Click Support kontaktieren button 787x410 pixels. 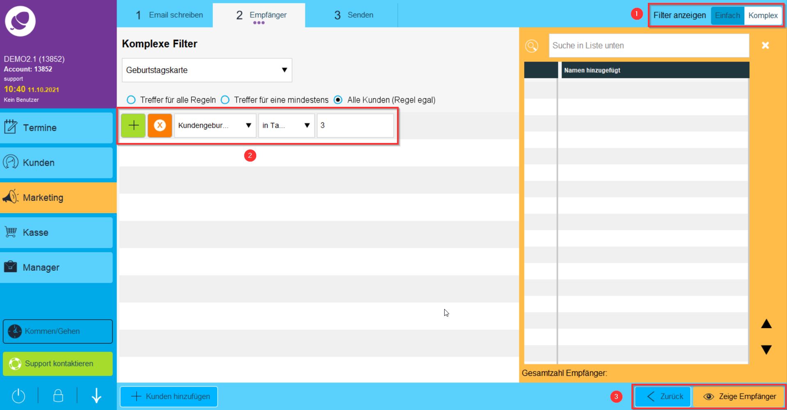[x=57, y=364]
